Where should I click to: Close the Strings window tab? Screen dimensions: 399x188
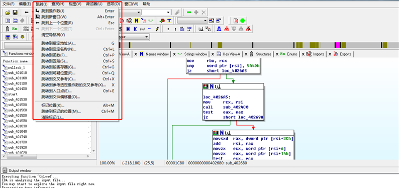point(174,54)
